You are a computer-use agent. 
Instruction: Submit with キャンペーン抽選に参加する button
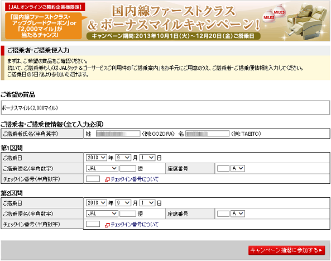[286, 250]
